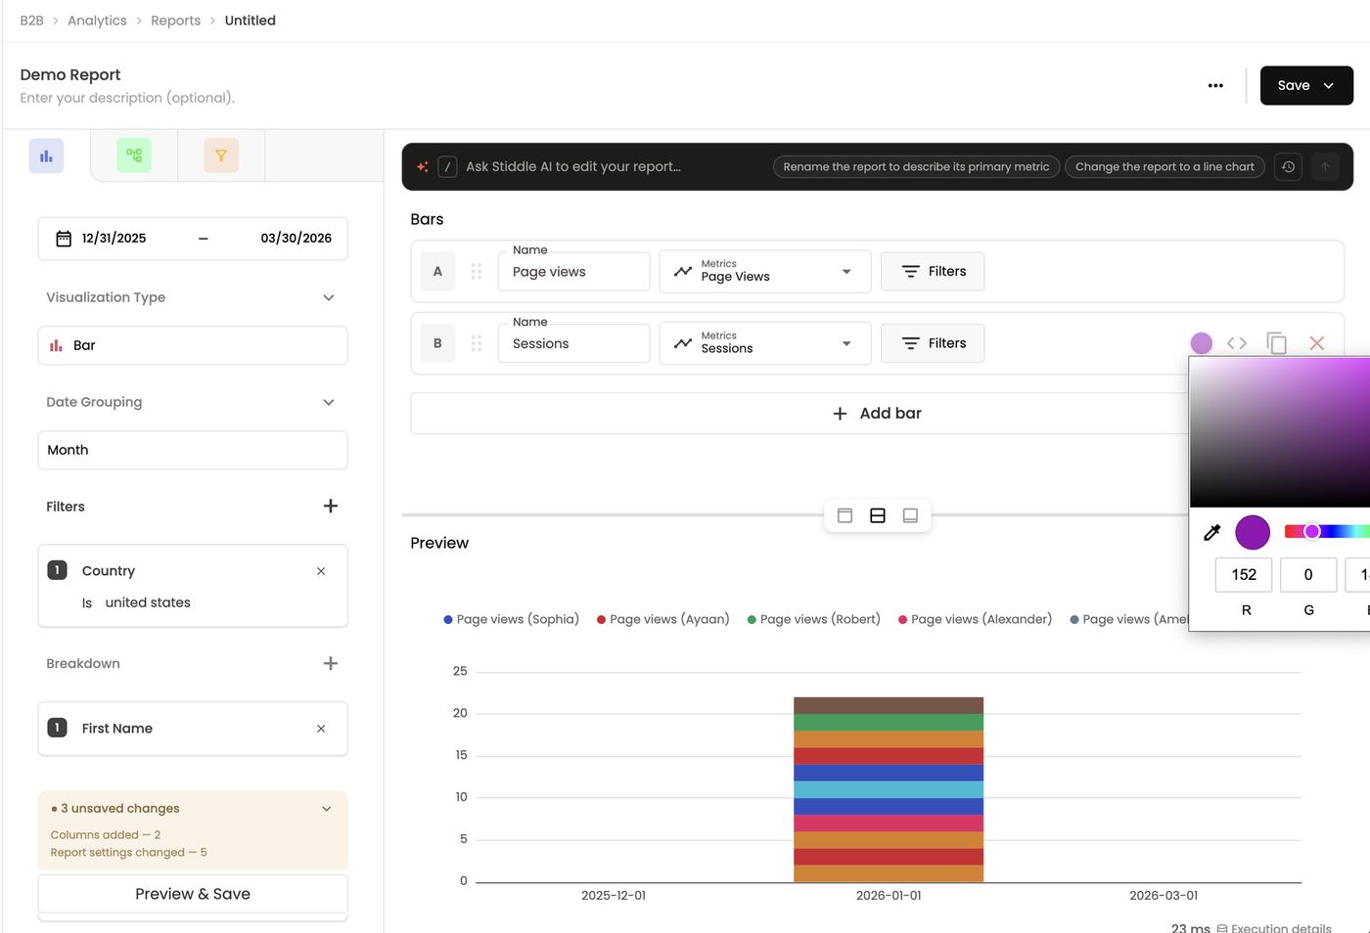Open the three-dot more options menu
The width and height of the screenshot is (1370, 933).
[1215, 85]
